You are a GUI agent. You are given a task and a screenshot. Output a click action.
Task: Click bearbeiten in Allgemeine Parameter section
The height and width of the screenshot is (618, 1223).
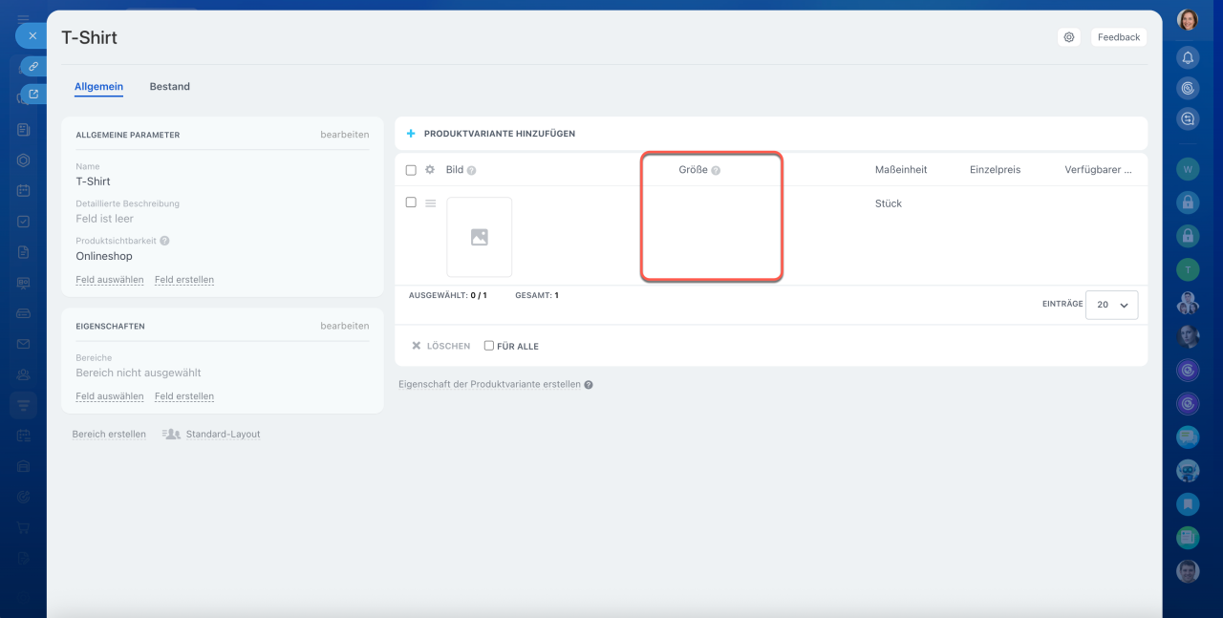(x=344, y=135)
